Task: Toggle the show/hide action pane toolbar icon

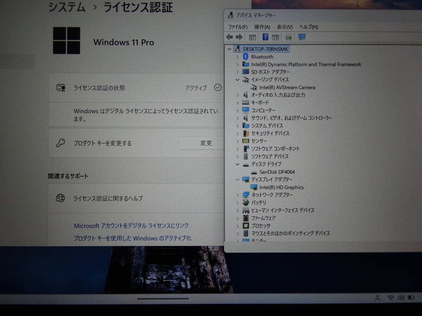Action: (275, 37)
